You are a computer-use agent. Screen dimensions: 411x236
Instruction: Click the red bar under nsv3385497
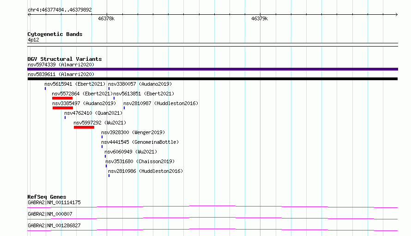pyautogui.click(x=63, y=108)
